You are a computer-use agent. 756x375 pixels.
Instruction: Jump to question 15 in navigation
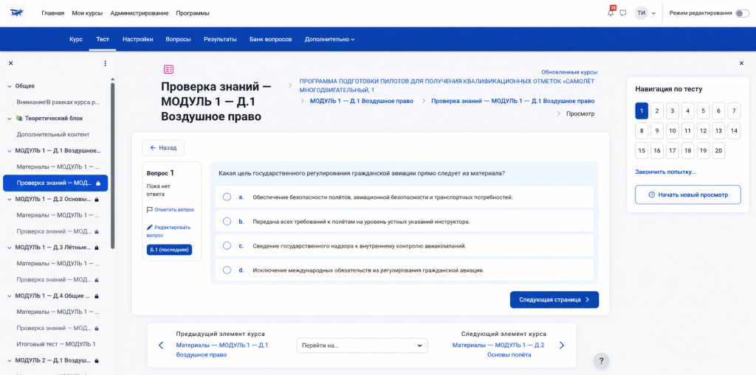[x=642, y=151]
